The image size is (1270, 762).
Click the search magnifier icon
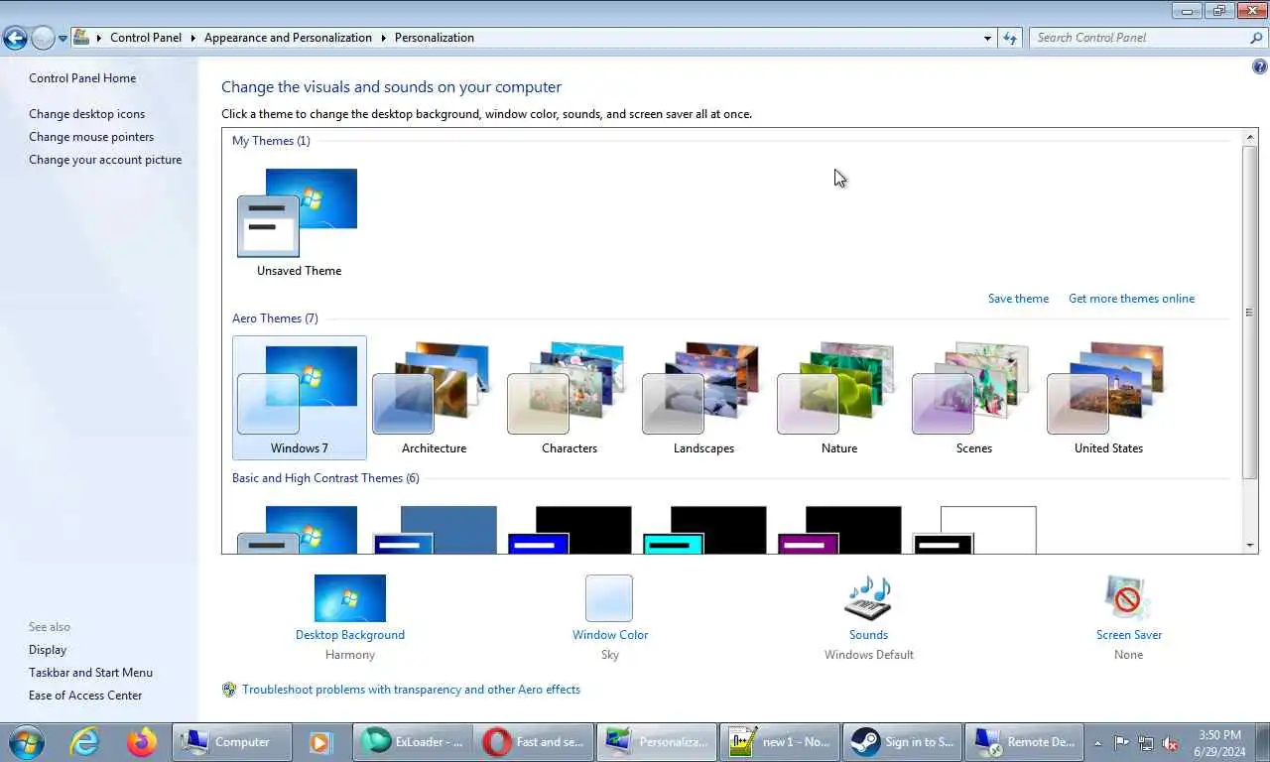pyautogui.click(x=1256, y=38)
